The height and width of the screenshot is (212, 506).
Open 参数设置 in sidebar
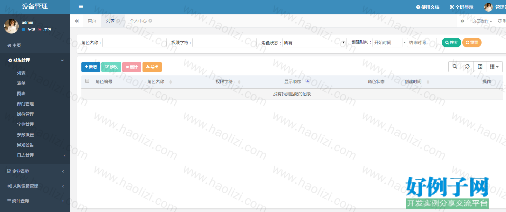[25, 135]
